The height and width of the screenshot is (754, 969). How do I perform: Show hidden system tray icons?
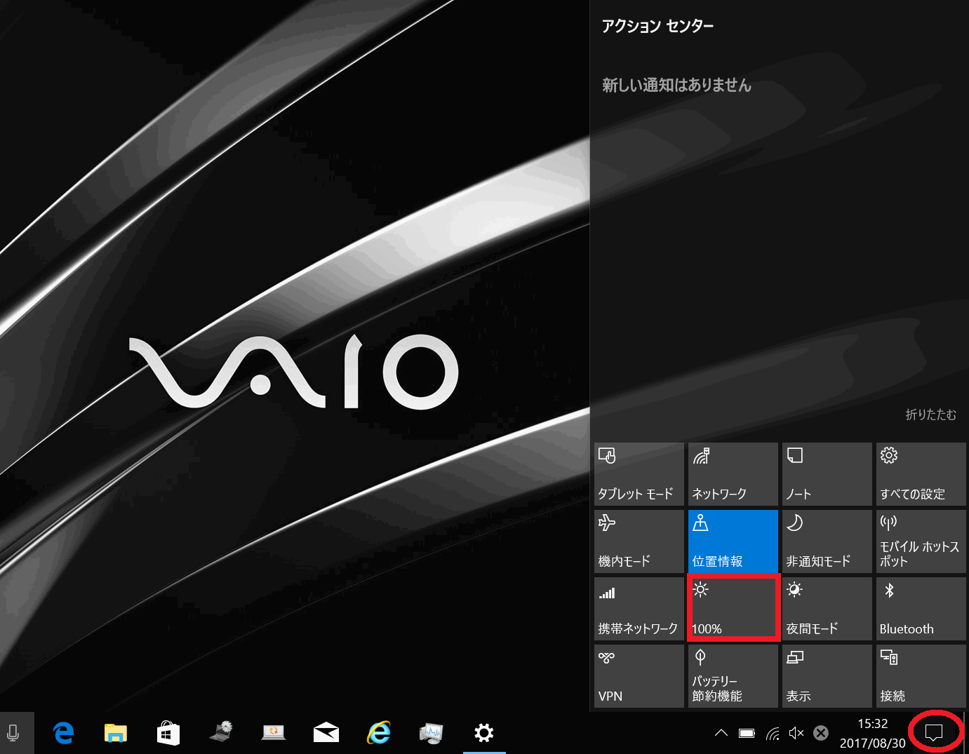click(x=721, y=733)
